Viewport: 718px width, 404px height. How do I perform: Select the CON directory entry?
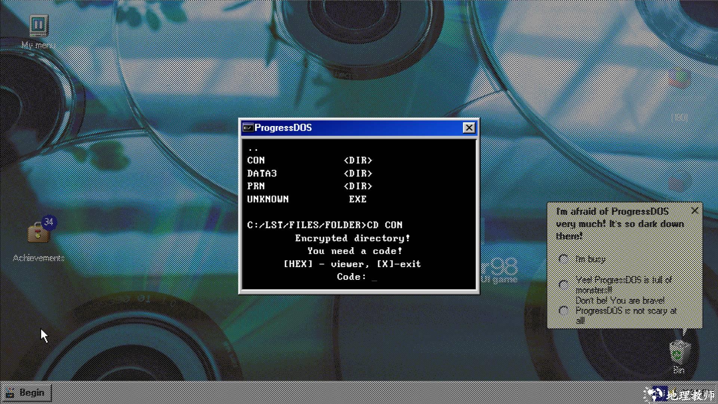[x=256, y=160]
